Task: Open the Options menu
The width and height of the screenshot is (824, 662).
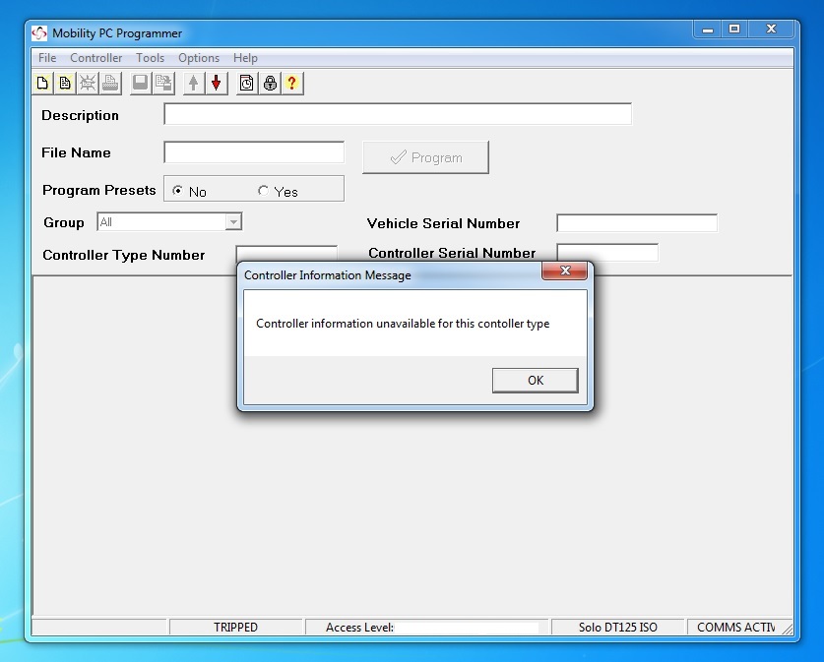Action: pyautogui.click(x=198, y=58)
